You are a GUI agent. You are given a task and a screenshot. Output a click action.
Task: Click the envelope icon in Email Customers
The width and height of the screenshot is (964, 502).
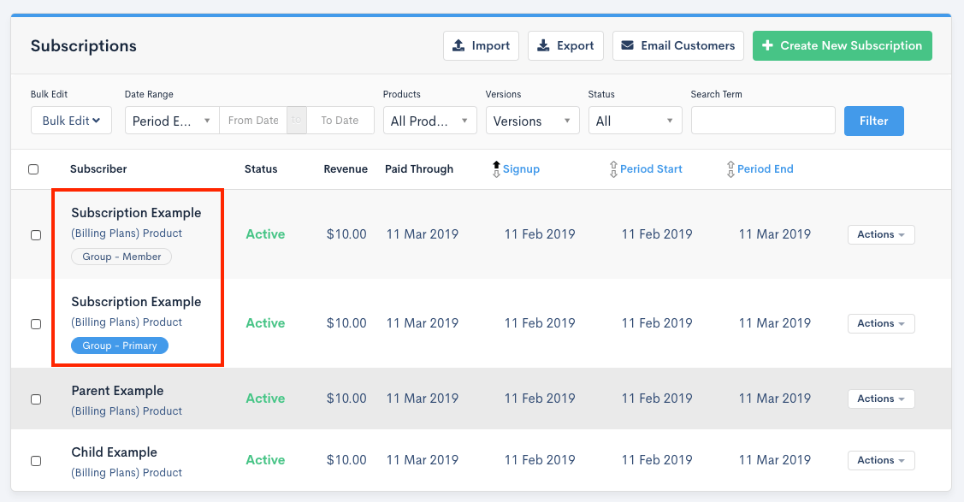coord(628,46)
